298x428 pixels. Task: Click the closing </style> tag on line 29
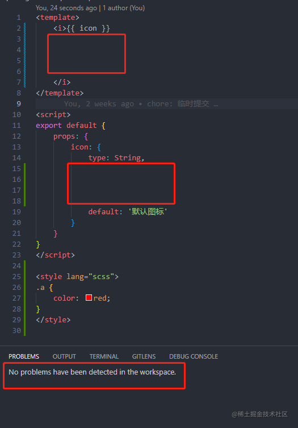tap(53, 319)
